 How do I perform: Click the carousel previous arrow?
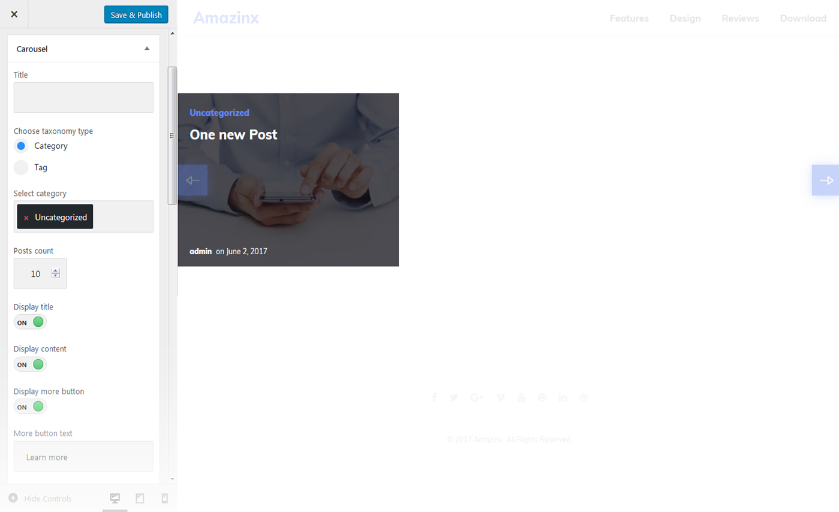pos(193,180)
